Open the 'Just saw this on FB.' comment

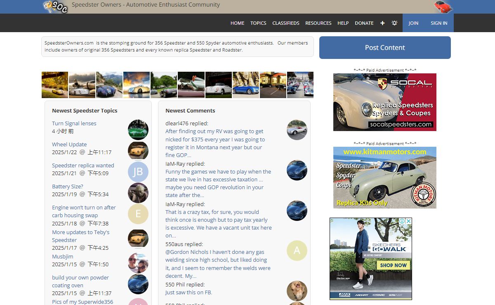(x=189, y=292)
